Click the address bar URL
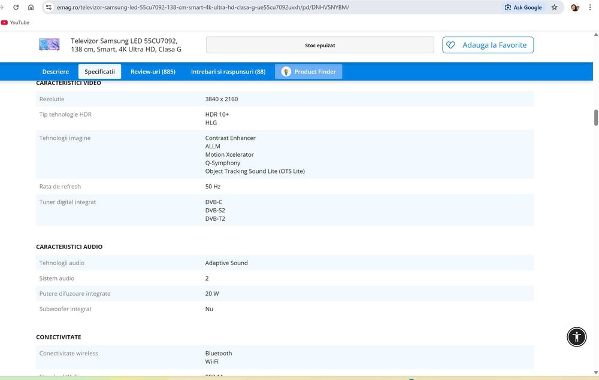Image resolution: width=599 pixels, height=380 pixels. (x=203, y=7)
